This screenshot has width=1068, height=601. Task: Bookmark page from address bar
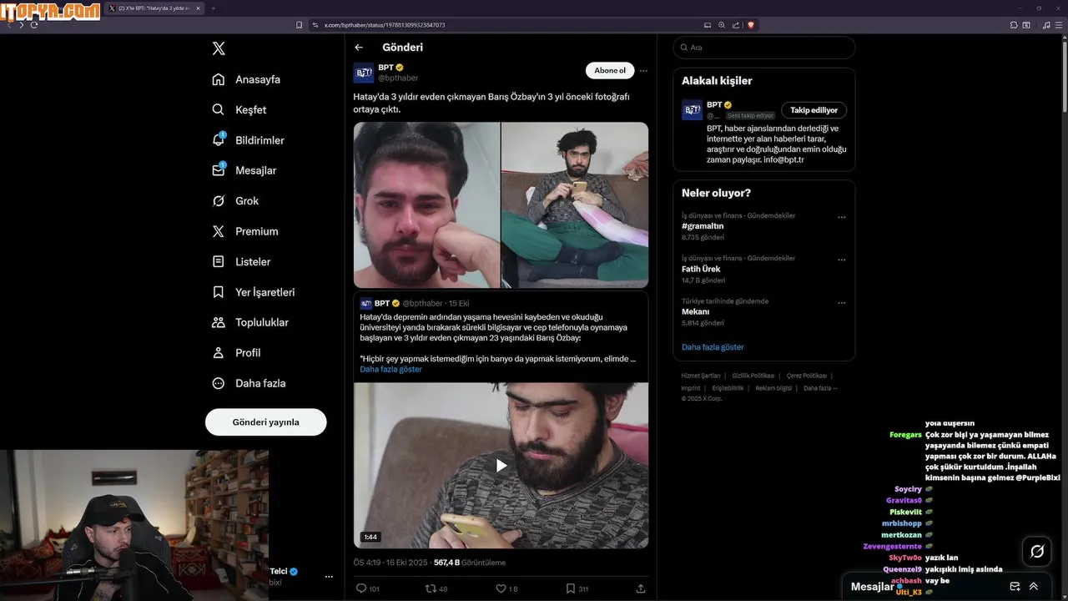(x=300, y=25)
